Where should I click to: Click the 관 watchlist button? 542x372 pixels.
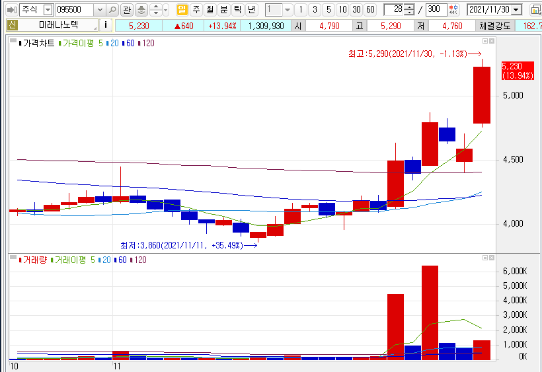pos(127,10)
